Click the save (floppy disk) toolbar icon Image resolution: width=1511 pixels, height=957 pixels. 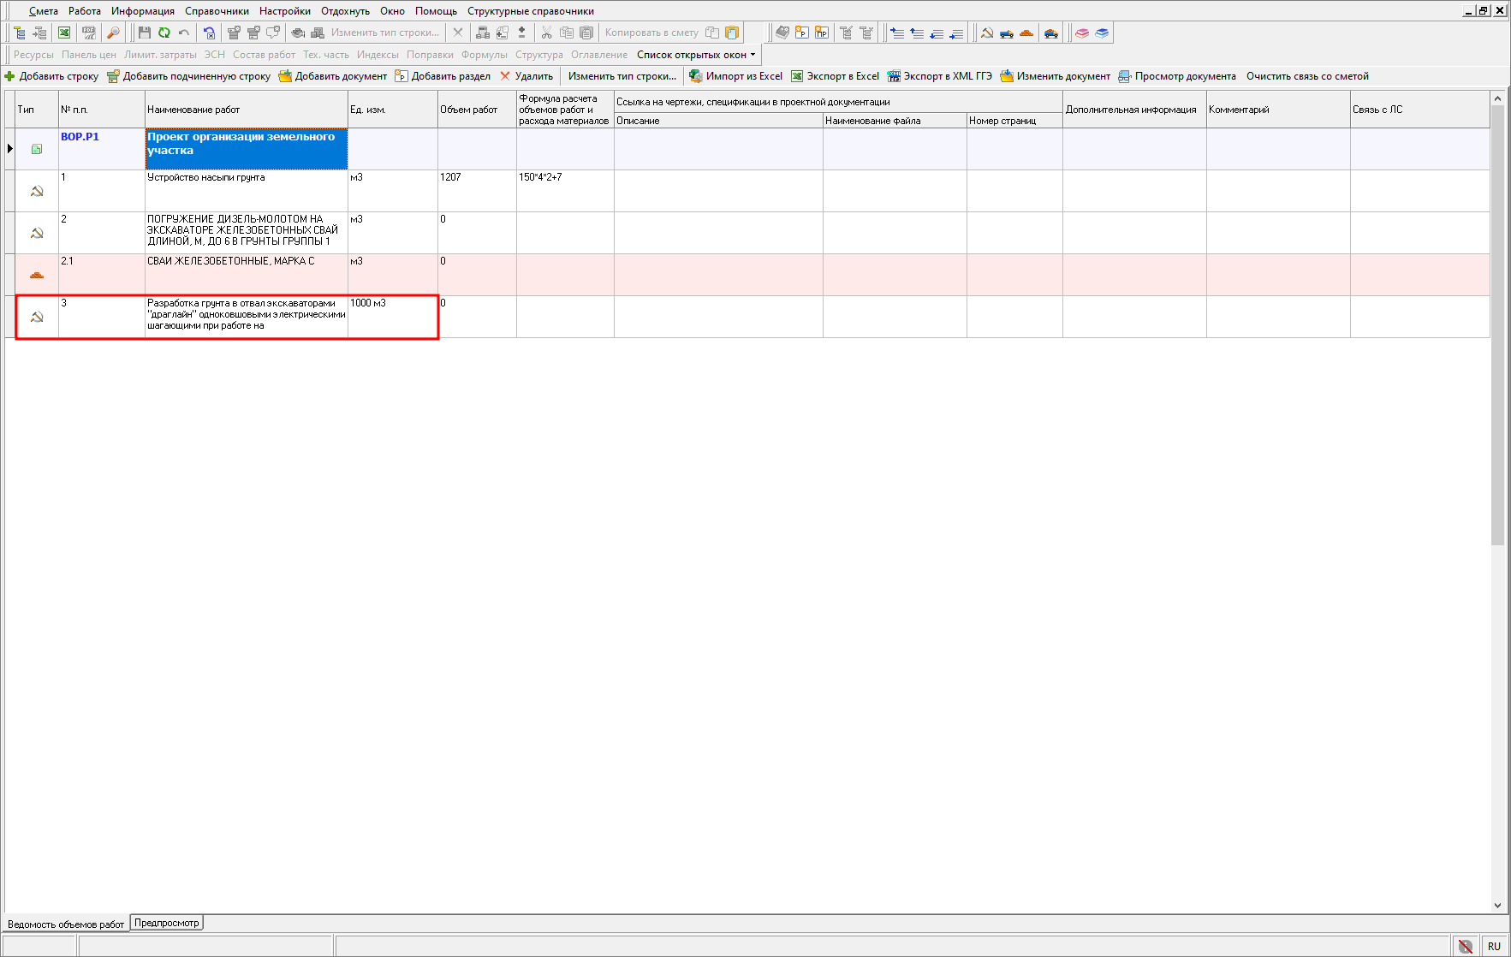coord(144,33)
